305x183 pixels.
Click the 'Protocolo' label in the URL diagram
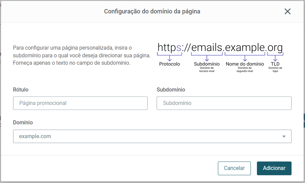click(x=169, y=64)
